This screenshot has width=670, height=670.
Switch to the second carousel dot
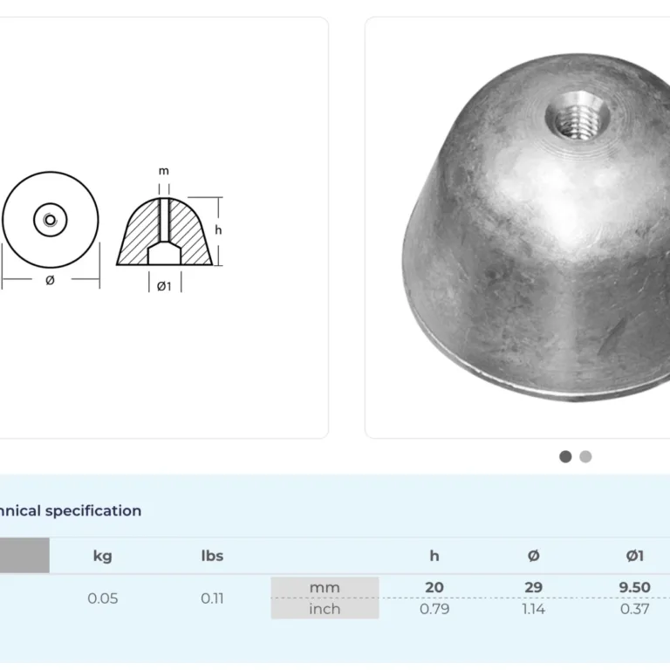pos(585,456)
